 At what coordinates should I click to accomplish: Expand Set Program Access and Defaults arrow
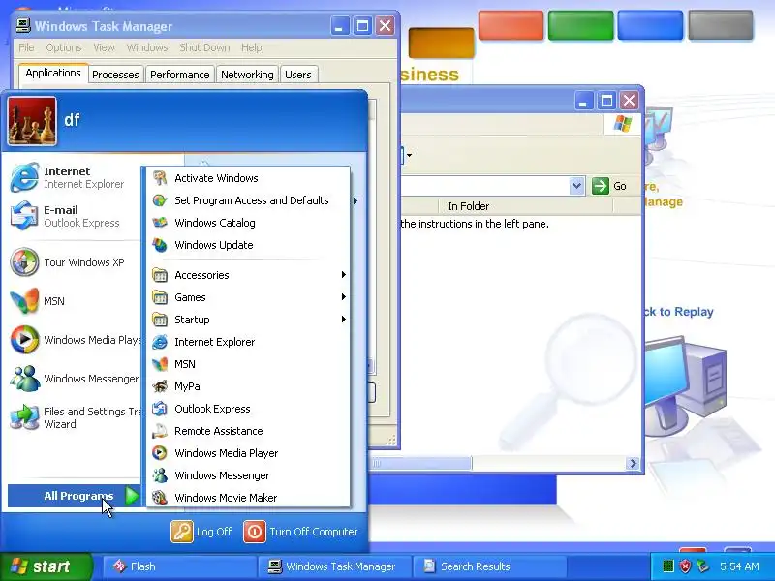point(356,200)
